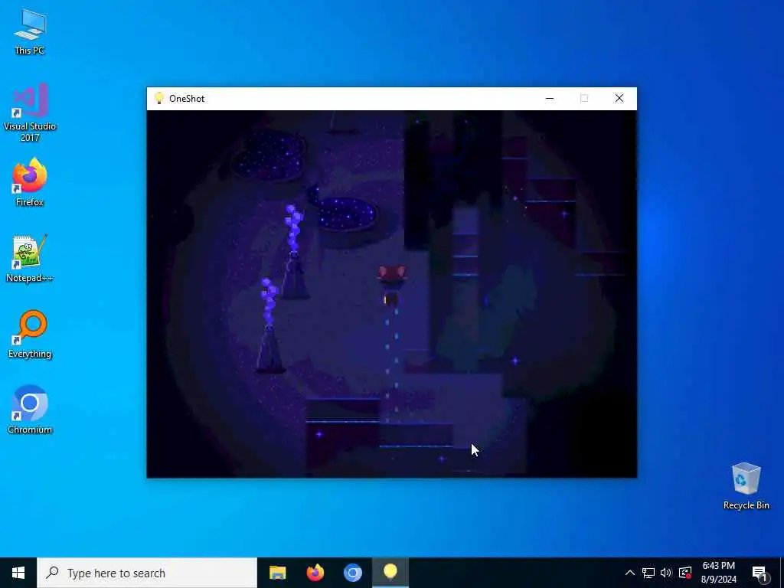
Task: Open the notification center icon
Action: click(x=759, y=573)
